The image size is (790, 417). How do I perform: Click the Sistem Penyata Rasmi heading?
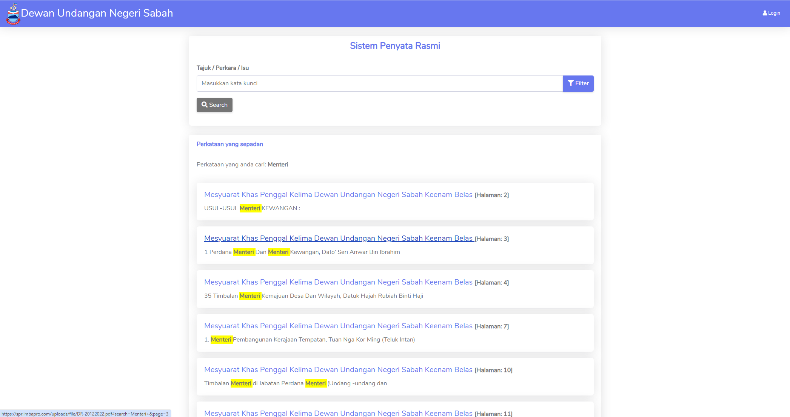pos(395,46)
